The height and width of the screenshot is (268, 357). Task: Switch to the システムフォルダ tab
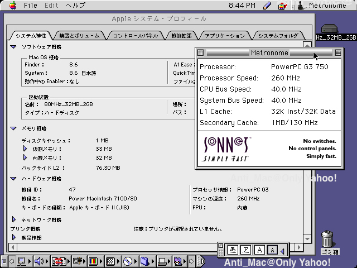278,36
